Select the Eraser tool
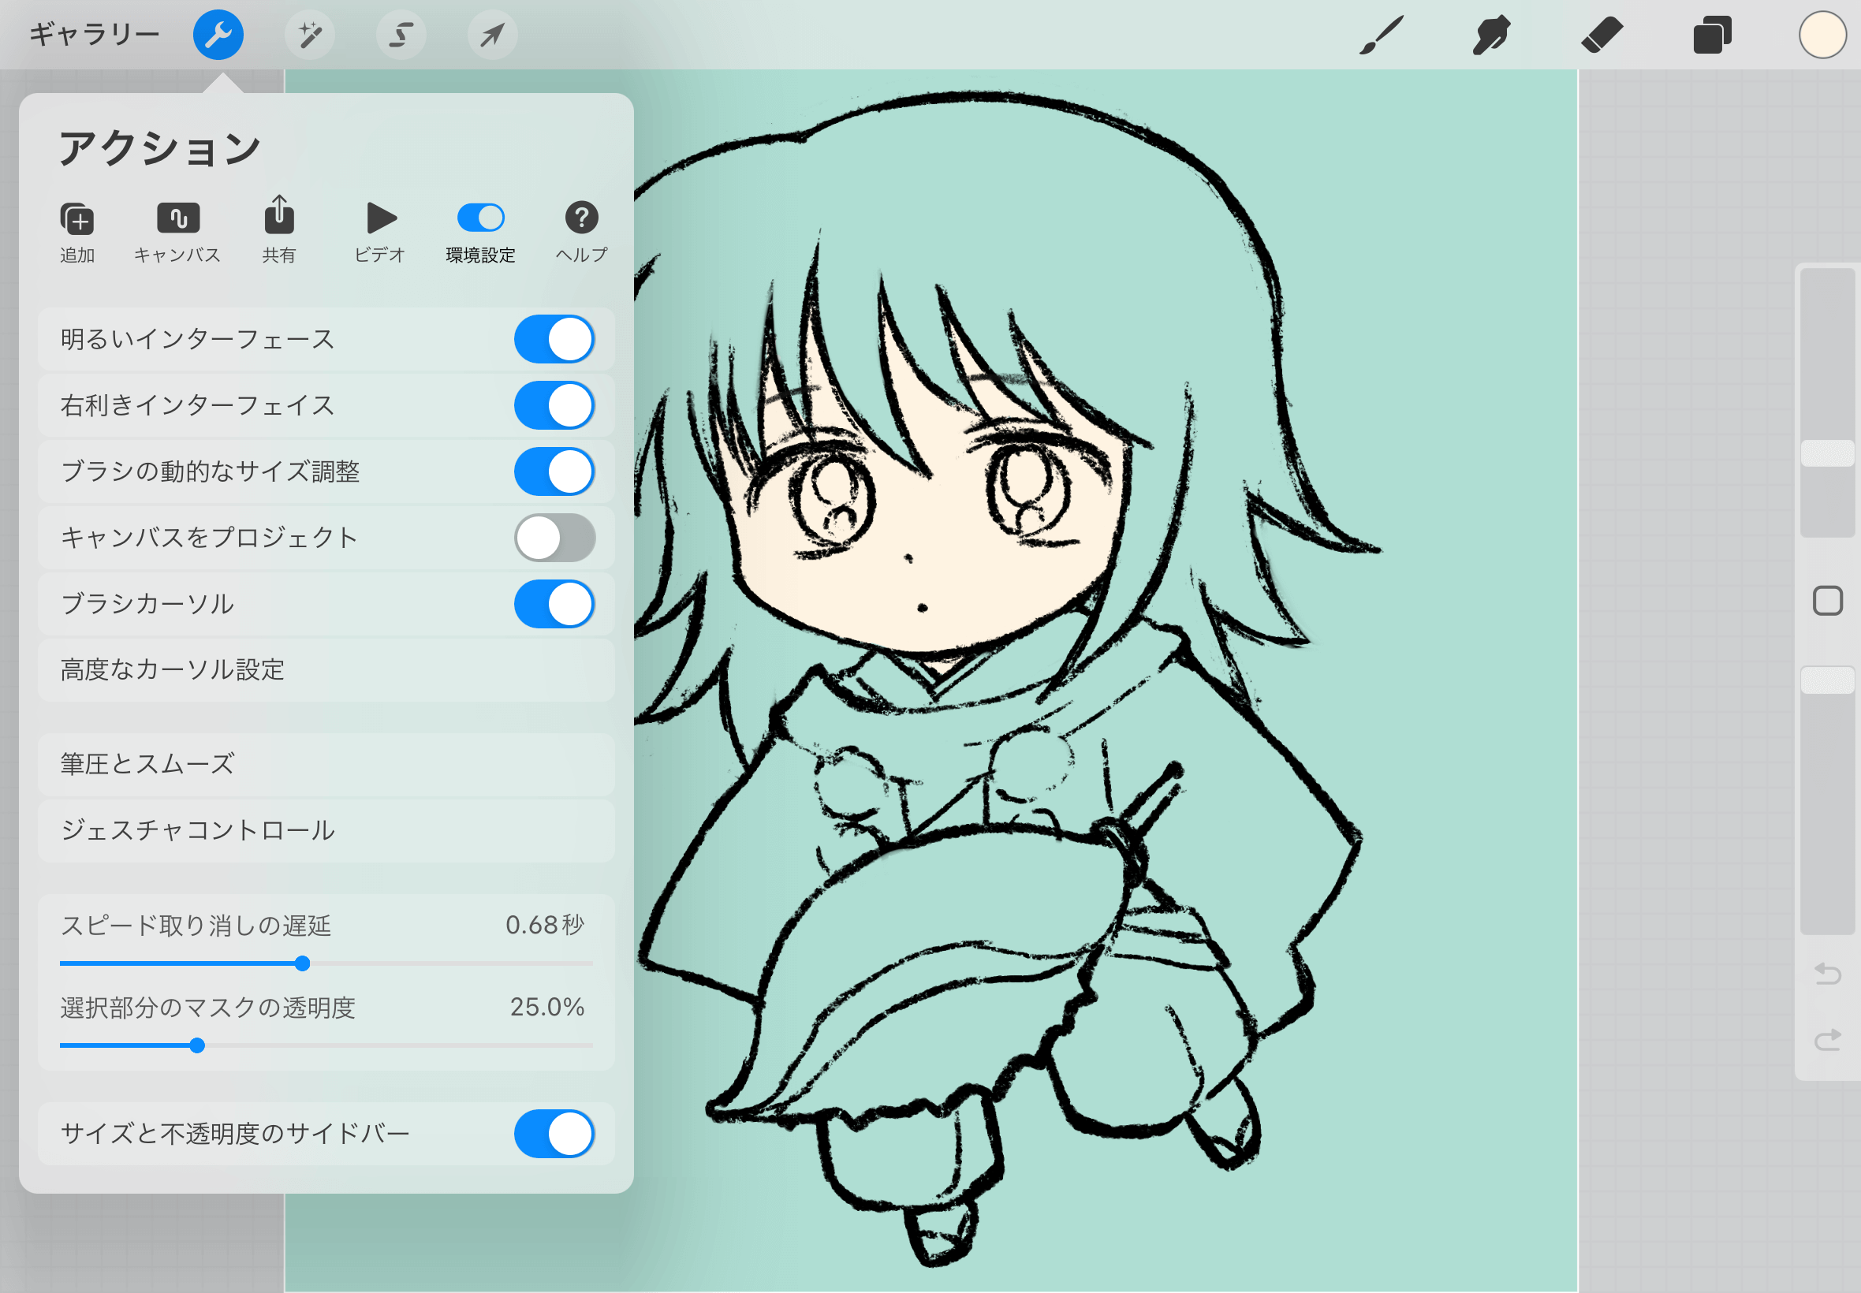The height and width of the screenshot is (1293, 1861). tap(1601, 35)
